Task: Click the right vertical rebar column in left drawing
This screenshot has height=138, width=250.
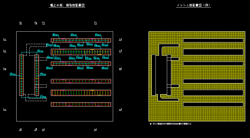Action: (x=37, y=75)
